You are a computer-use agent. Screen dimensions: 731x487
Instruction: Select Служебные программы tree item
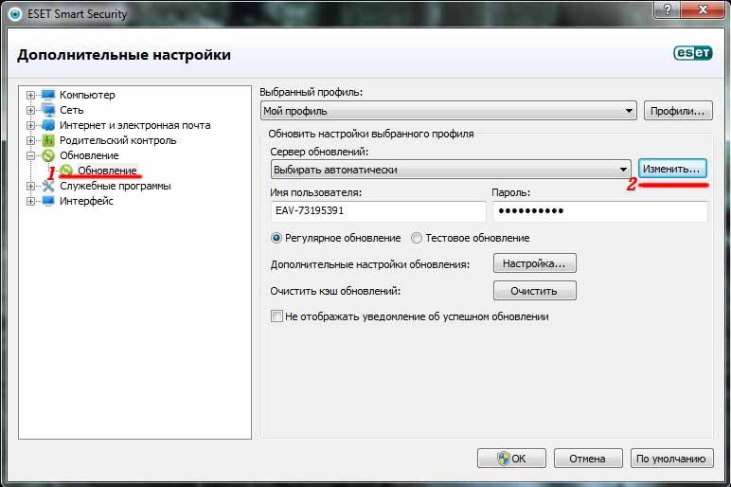pyautogui.click(x=116, y=186)
